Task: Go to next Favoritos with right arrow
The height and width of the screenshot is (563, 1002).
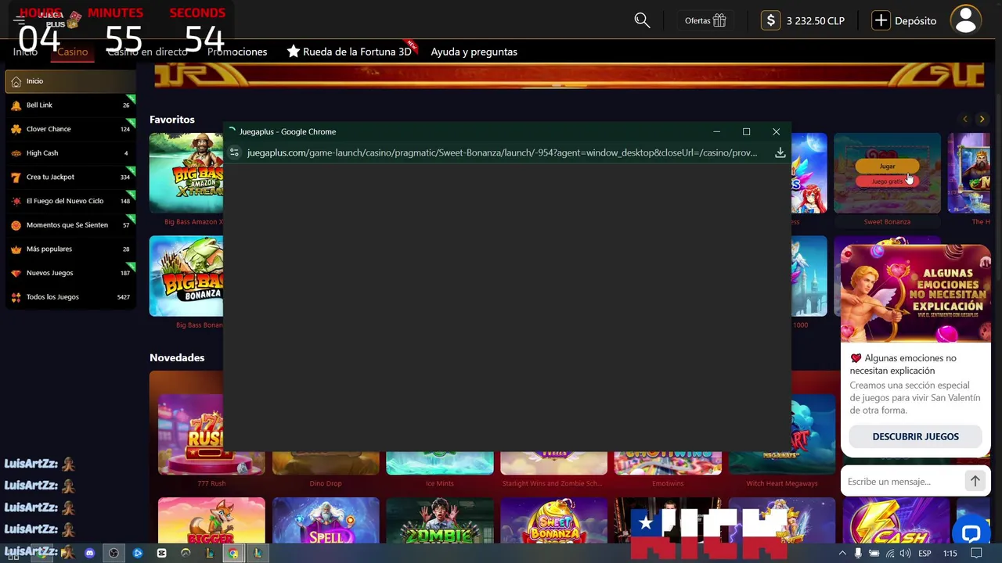Action: [982, 119]
